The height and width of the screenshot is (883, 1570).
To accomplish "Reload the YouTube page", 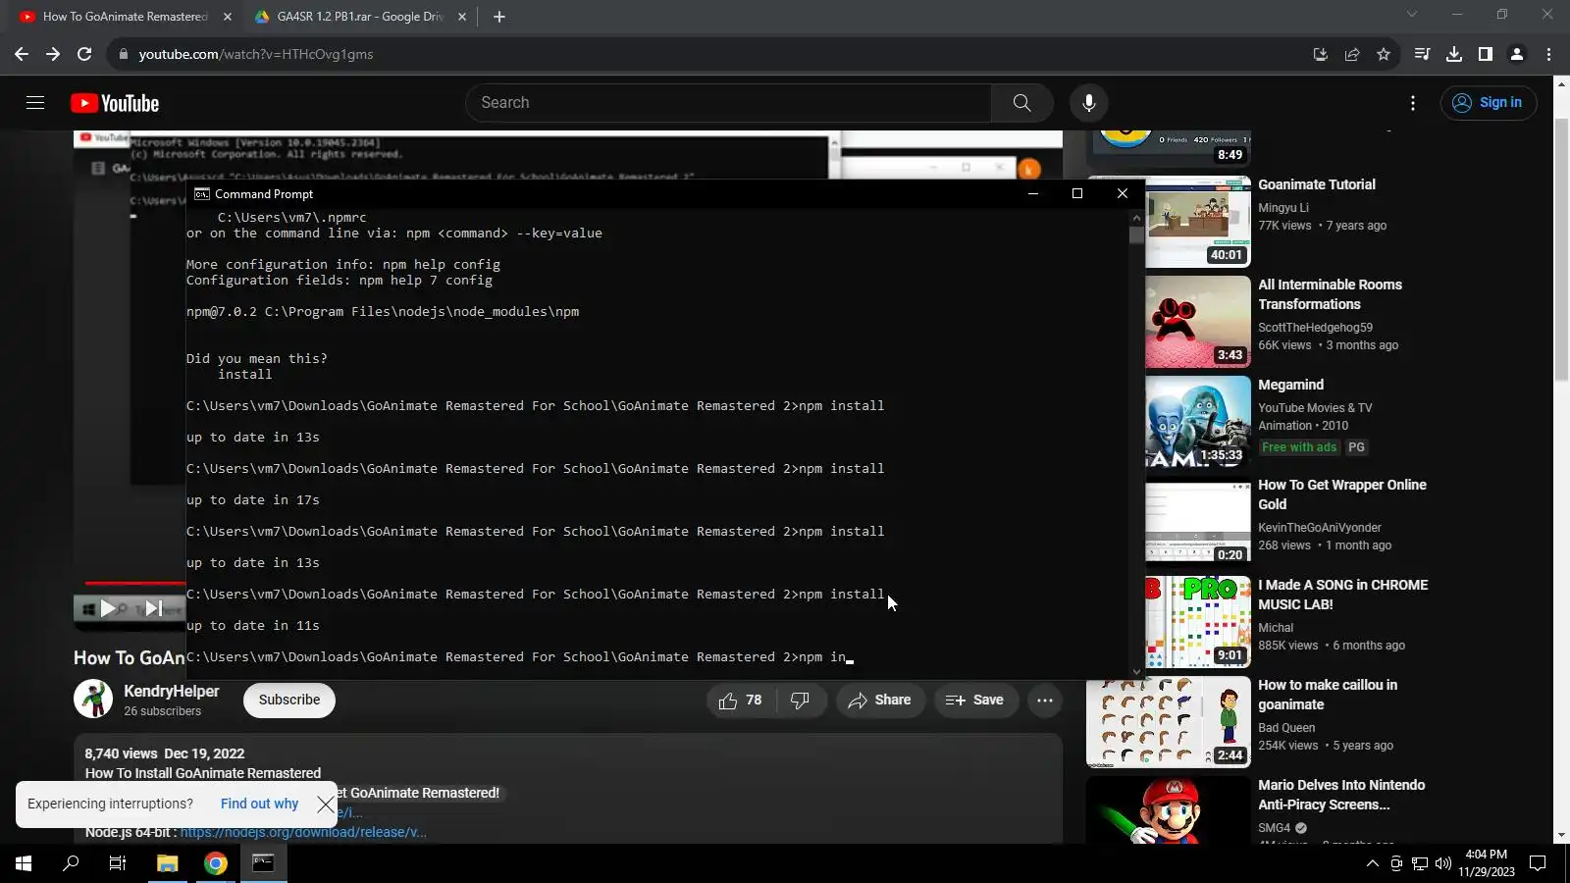I will [x=84, y=54].
